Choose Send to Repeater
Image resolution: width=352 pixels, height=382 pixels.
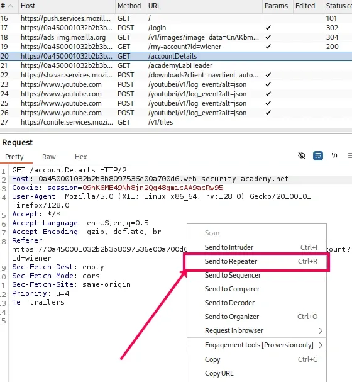pos(256,261)
